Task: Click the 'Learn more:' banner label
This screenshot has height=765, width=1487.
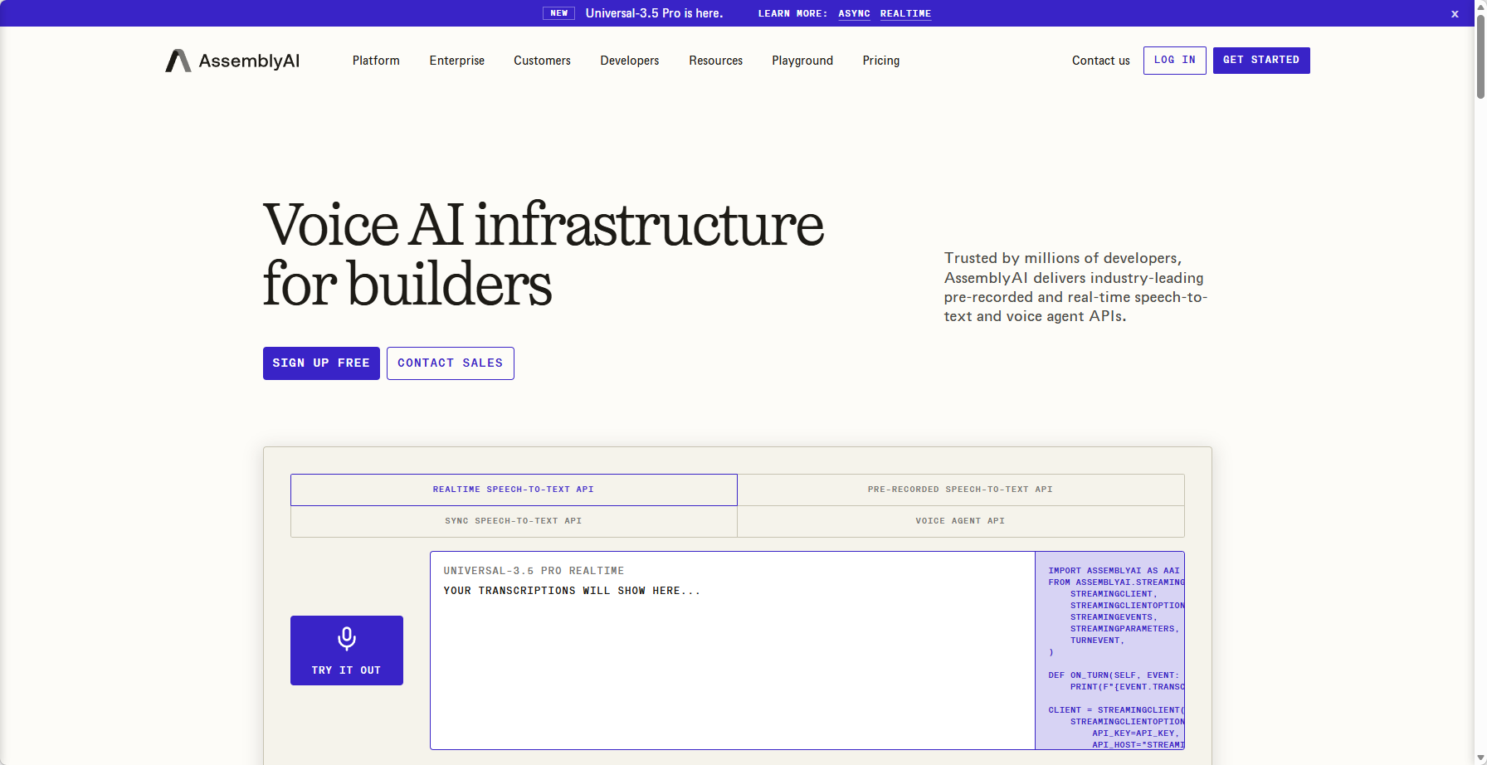Action: tap(792, 14)
